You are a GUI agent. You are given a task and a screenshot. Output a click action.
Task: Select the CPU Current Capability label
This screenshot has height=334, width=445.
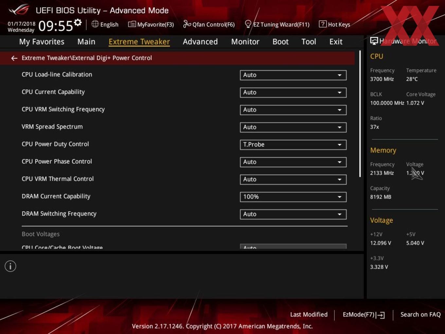53,92
